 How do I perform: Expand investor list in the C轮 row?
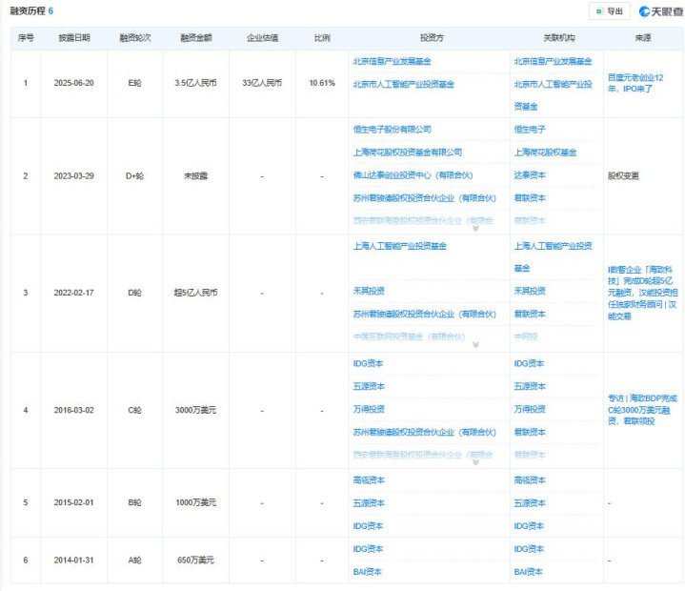[474, 461]
